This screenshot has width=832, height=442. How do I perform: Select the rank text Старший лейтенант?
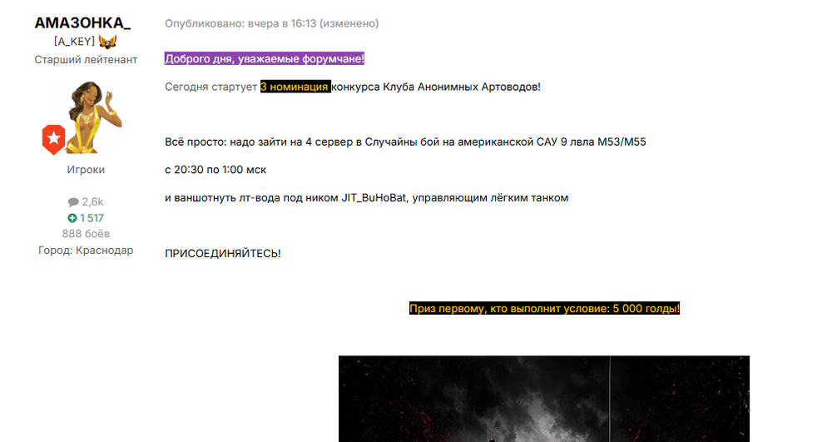(86, 59)
